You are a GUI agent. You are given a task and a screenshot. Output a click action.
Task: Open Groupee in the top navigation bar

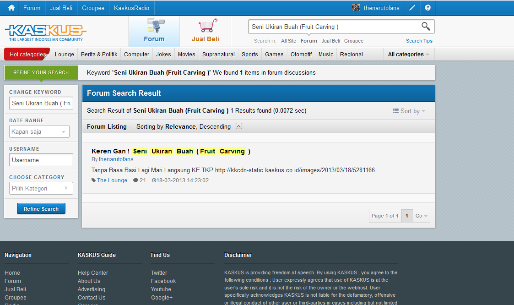(x=93, y=8)
